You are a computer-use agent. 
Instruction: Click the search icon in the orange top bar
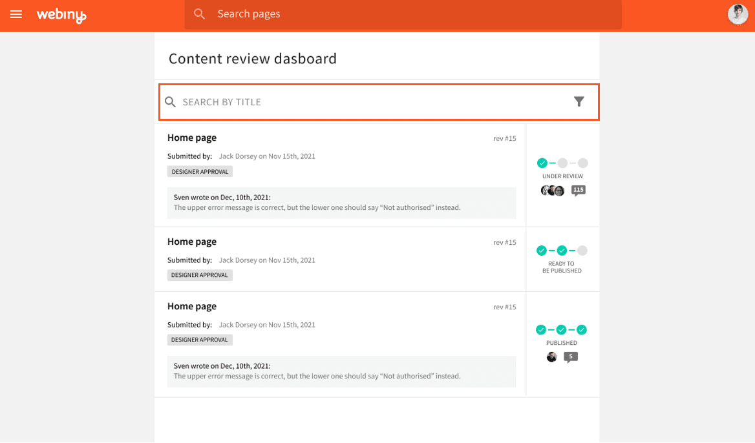click(x=199, y=14)
